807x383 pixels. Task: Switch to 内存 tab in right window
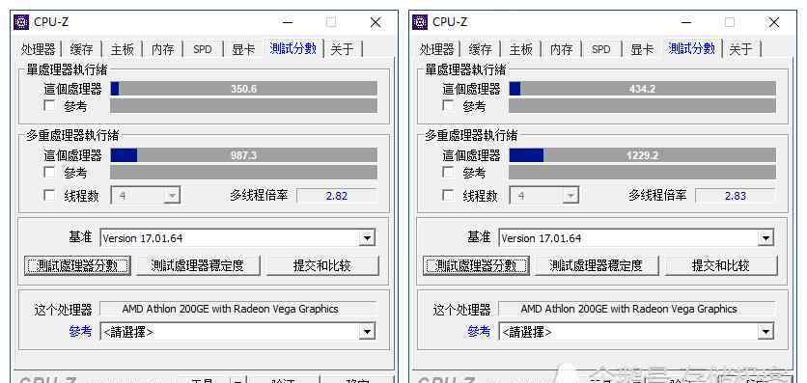(x=562, y=49)
